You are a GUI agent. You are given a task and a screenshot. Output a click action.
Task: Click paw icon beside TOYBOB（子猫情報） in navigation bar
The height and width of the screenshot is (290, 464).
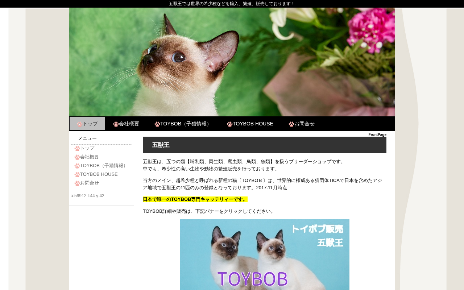tap(157, 124)
